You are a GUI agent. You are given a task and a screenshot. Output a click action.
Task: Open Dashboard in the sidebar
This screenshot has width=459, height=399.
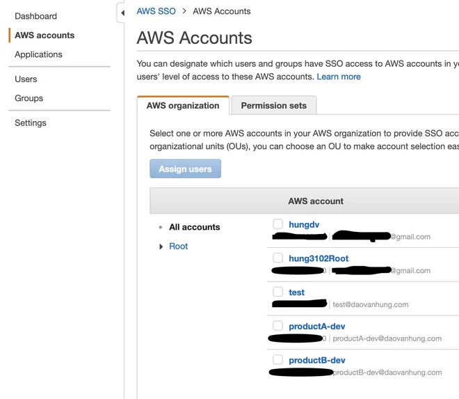(35, 16)
